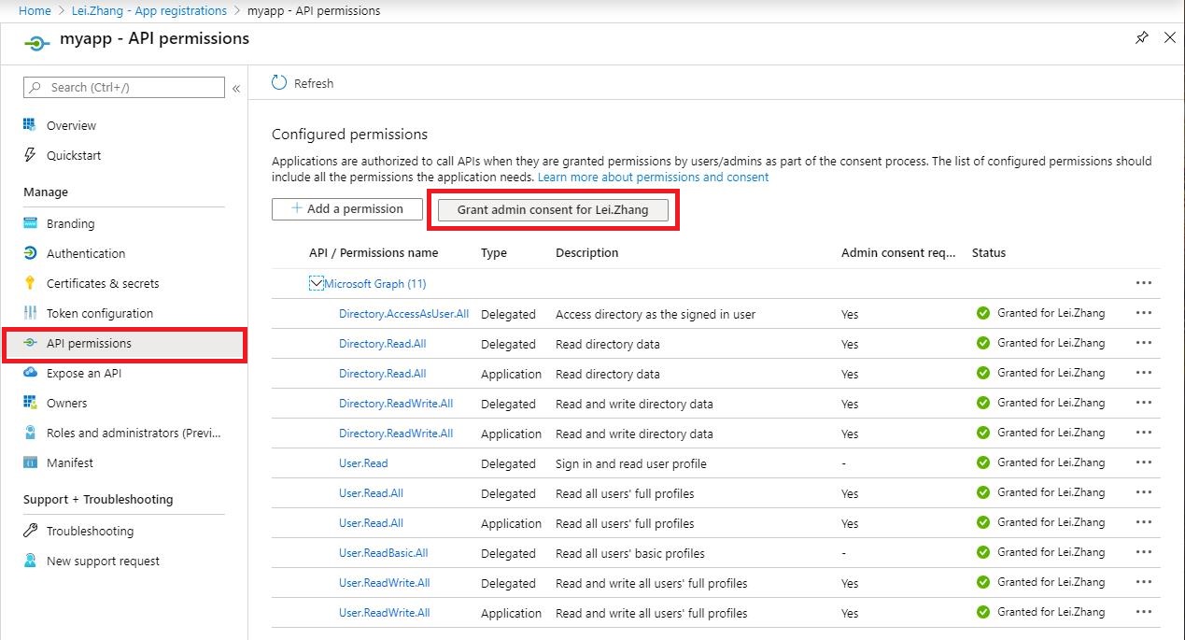Click the Token configuration icon
Image resolution: width=1185 pixels, height=640 pixels.
pyautogui.click(x=29, y=313)
